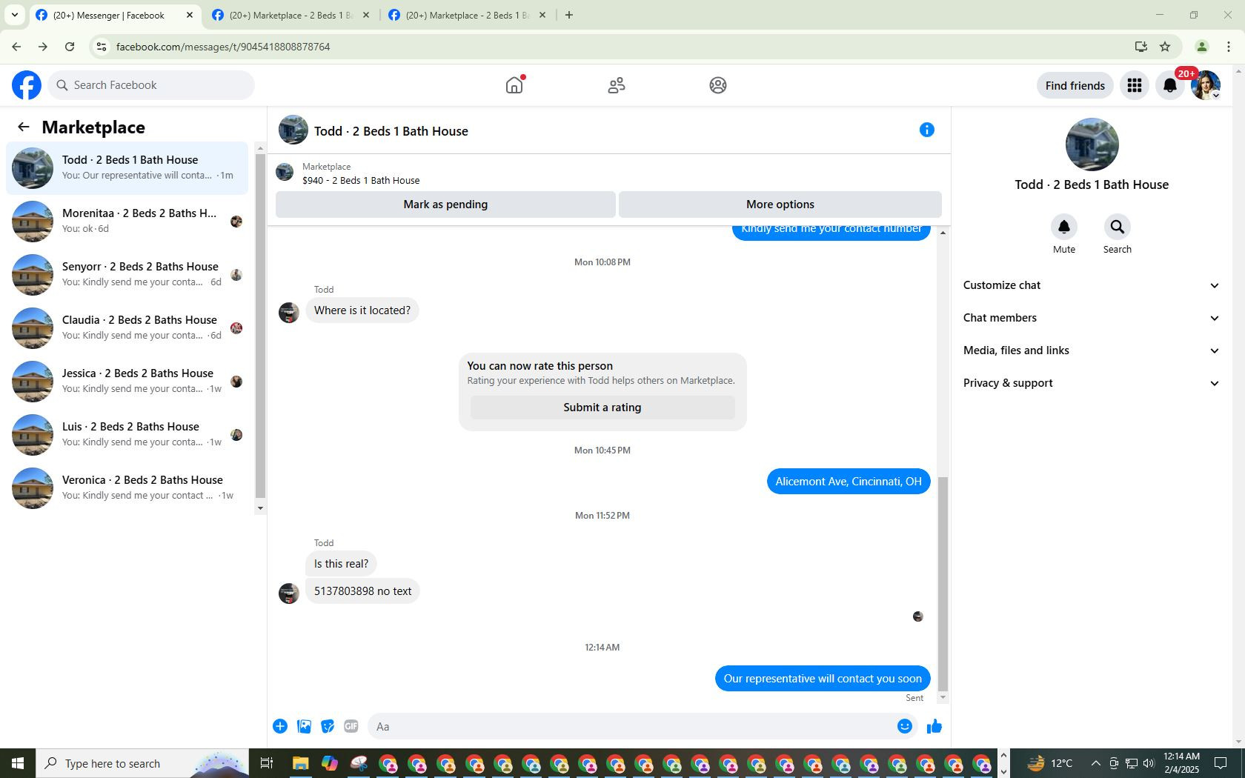Viewport: 1245px width, 778px height.
Task: Reload the page in the browser
Action: (x=70, y=47)
